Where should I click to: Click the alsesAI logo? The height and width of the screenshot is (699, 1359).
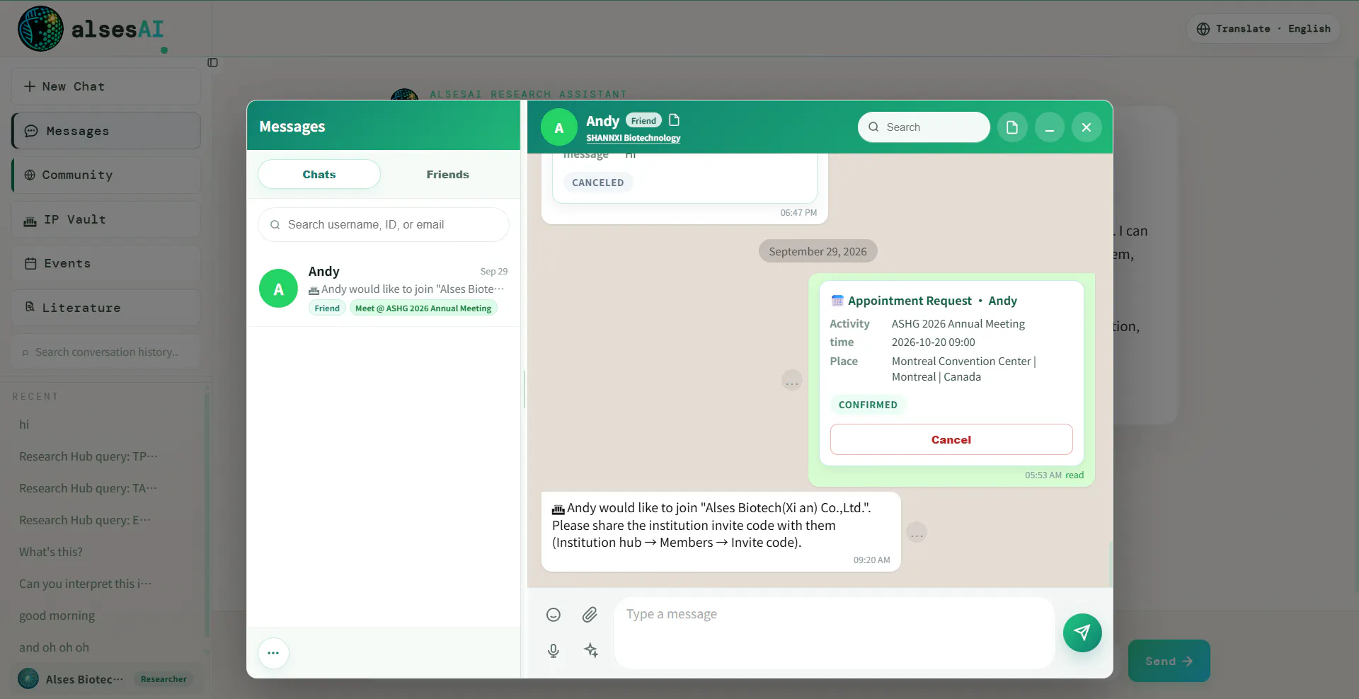pos(91,29)
